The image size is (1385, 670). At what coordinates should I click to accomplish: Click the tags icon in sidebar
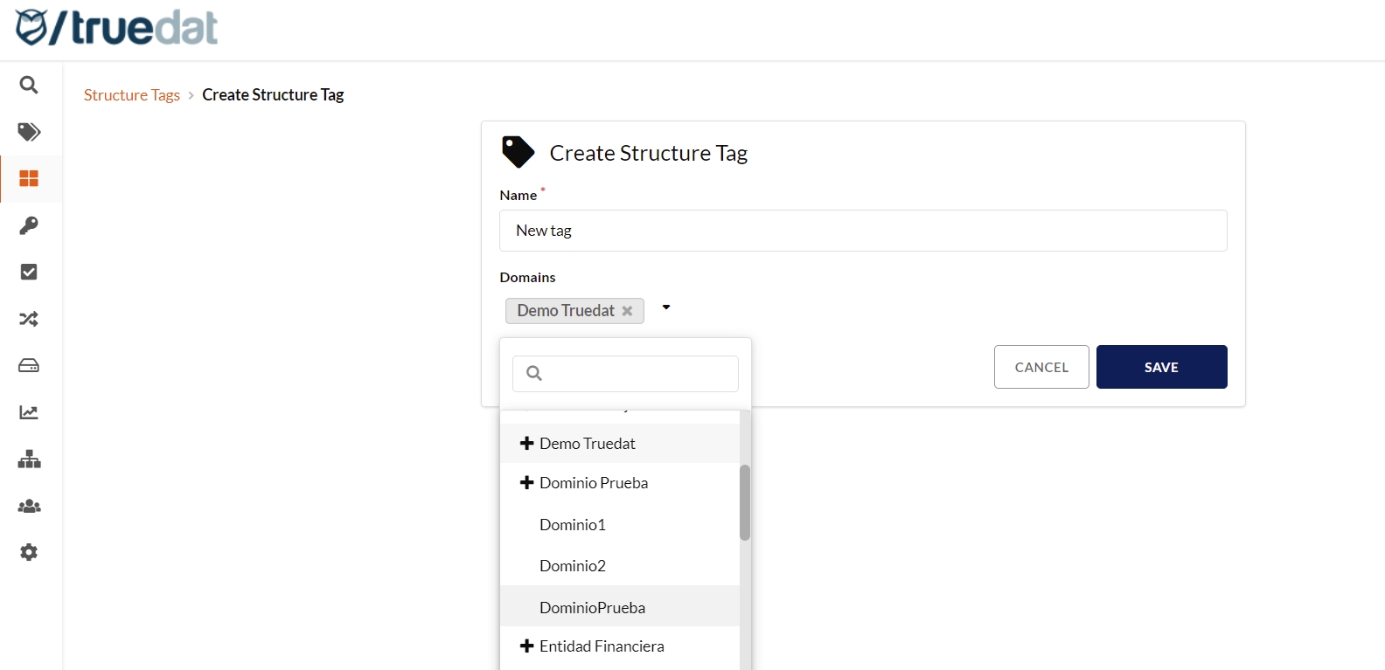pos(29,132)
